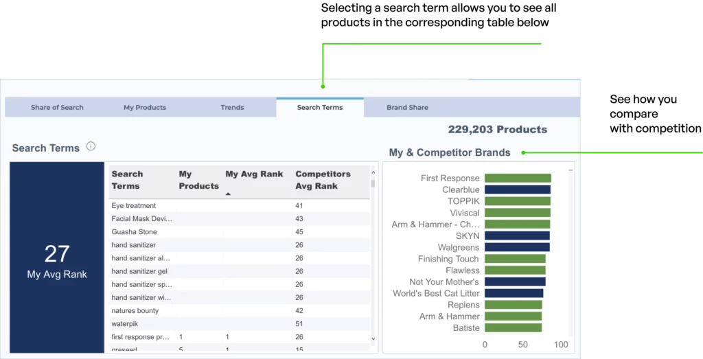Click the search terms table scrollbar thumb
Viewport: 703px width, 359px height.
tap(373, 183)
